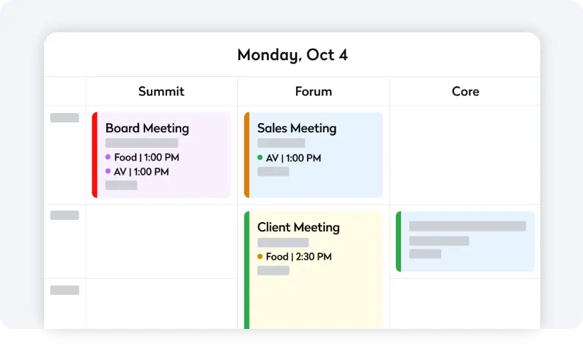Select the Forum room column header
The width and height of the screenshot is (583, 349).
(314, 92)
